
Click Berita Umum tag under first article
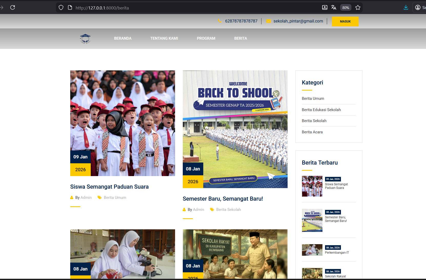tap(115, 198)
